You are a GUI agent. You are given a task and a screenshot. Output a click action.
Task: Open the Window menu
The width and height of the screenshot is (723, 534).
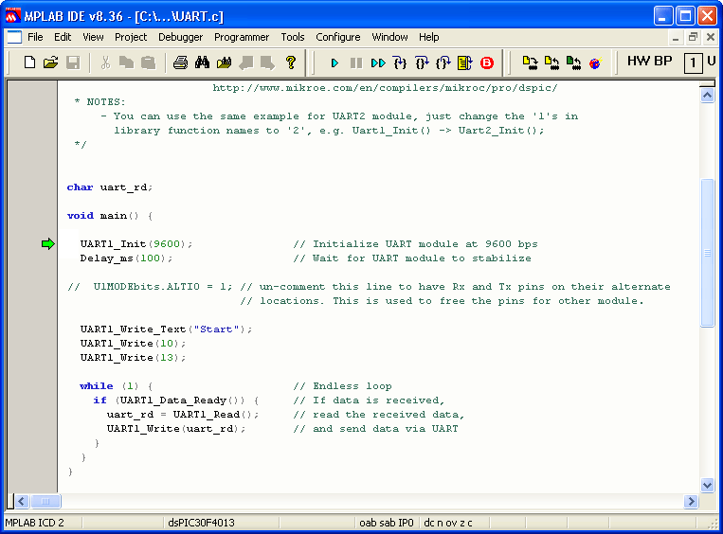pyautogui.click(x=389, y=37)
